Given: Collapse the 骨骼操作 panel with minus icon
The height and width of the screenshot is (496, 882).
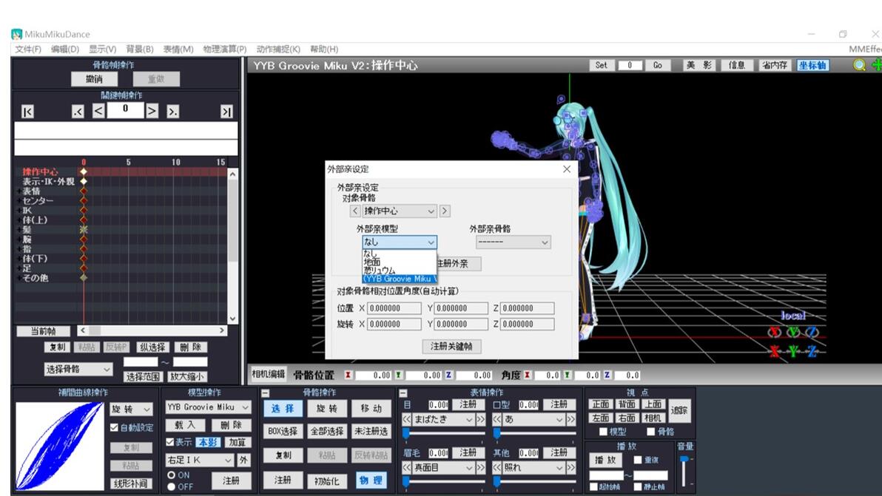Looking at the screenshot, I should (266, 393).
